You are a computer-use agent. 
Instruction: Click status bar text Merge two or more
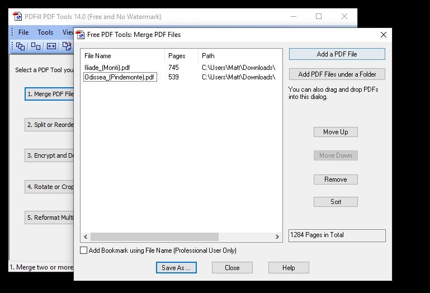point(41,267)
